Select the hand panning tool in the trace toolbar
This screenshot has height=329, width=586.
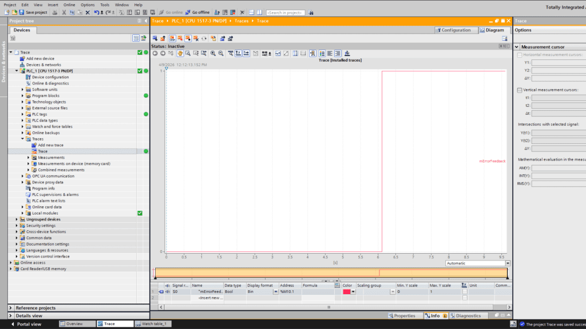(x=180, y=53)
